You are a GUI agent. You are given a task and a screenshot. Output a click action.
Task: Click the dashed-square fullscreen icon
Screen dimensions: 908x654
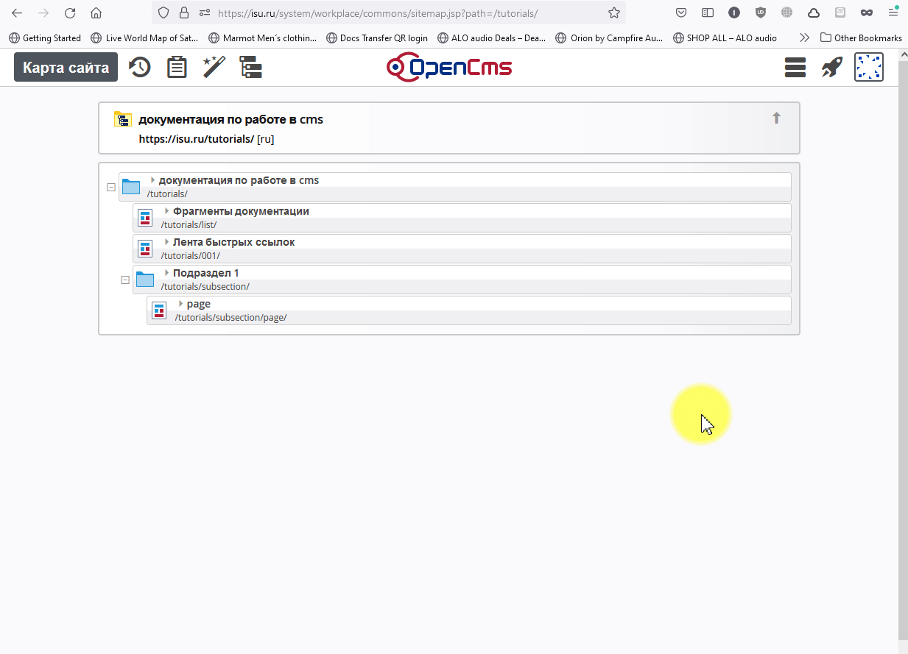[x=868, y=68]
